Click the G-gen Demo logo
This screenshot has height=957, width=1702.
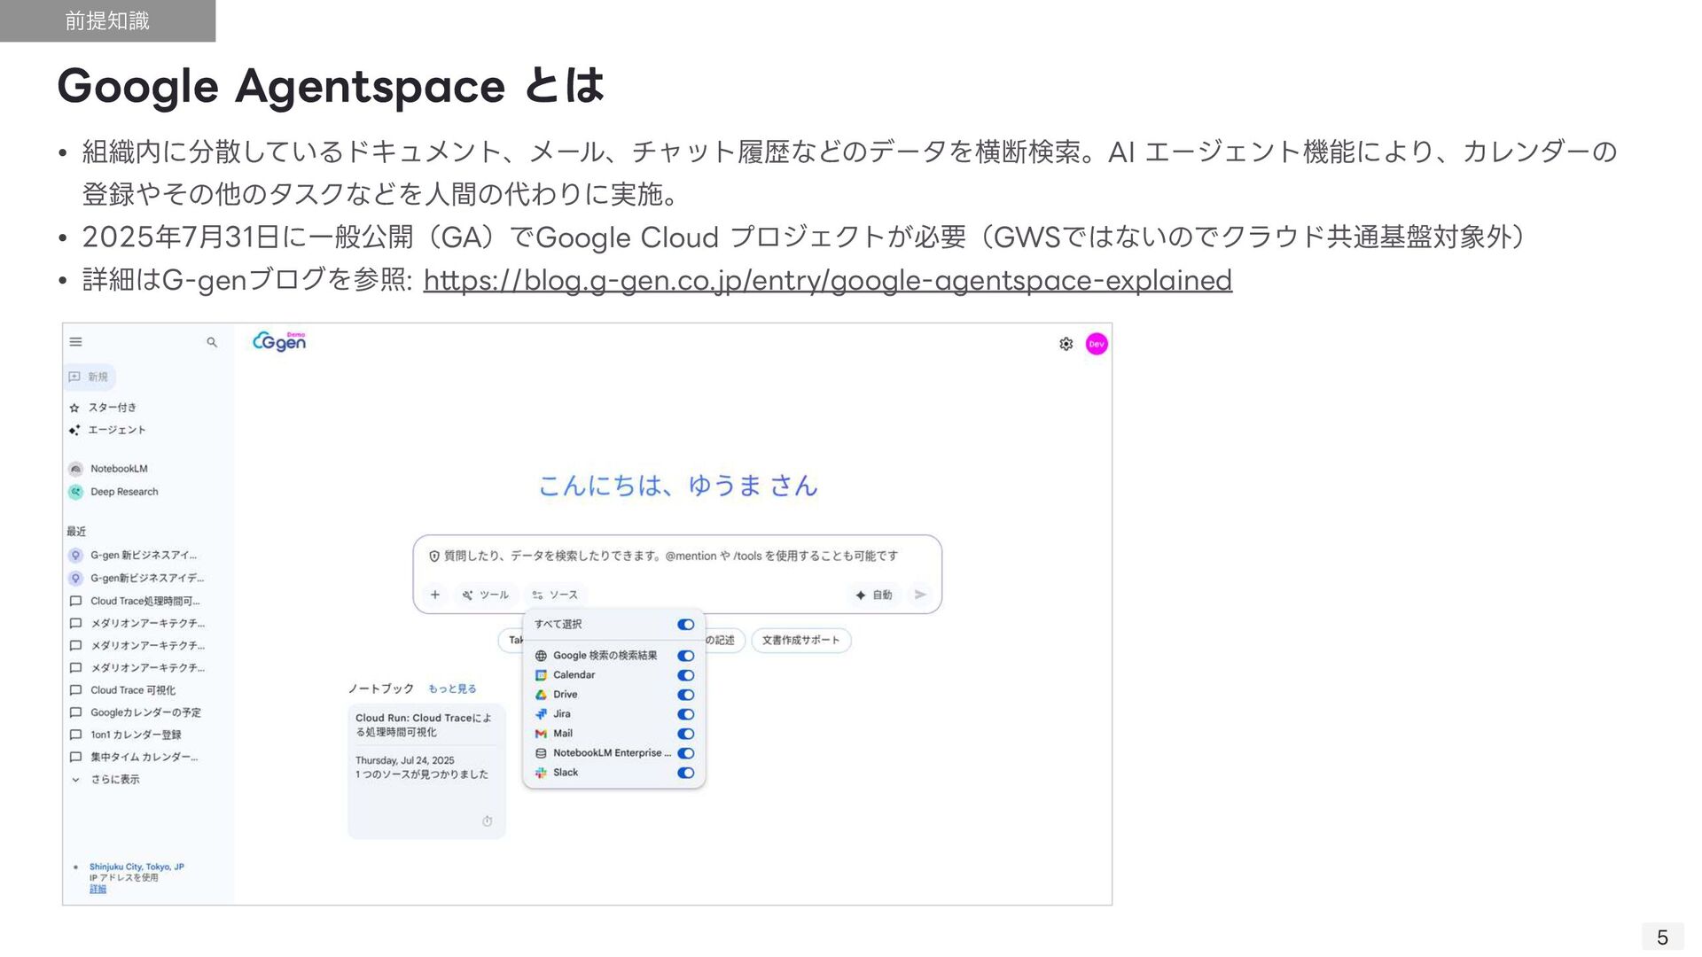pyautogui.click(x=280, y=341)
